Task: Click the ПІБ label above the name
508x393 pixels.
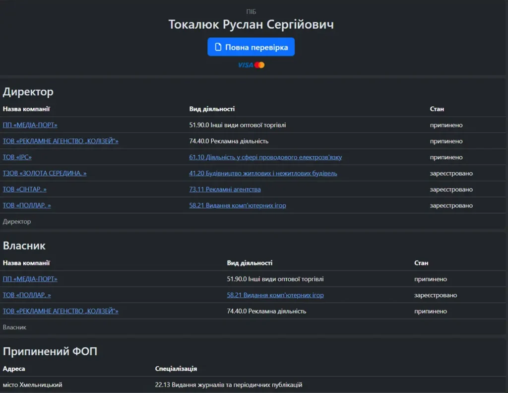Action: 251,12
